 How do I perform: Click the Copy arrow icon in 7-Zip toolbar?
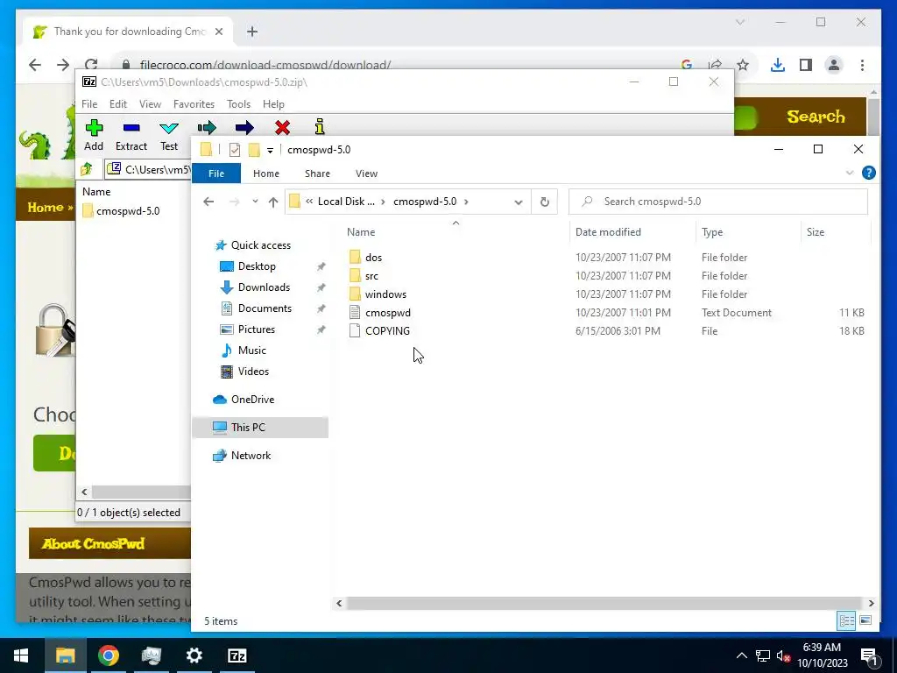pyautogui.click(x=207, y=128)
